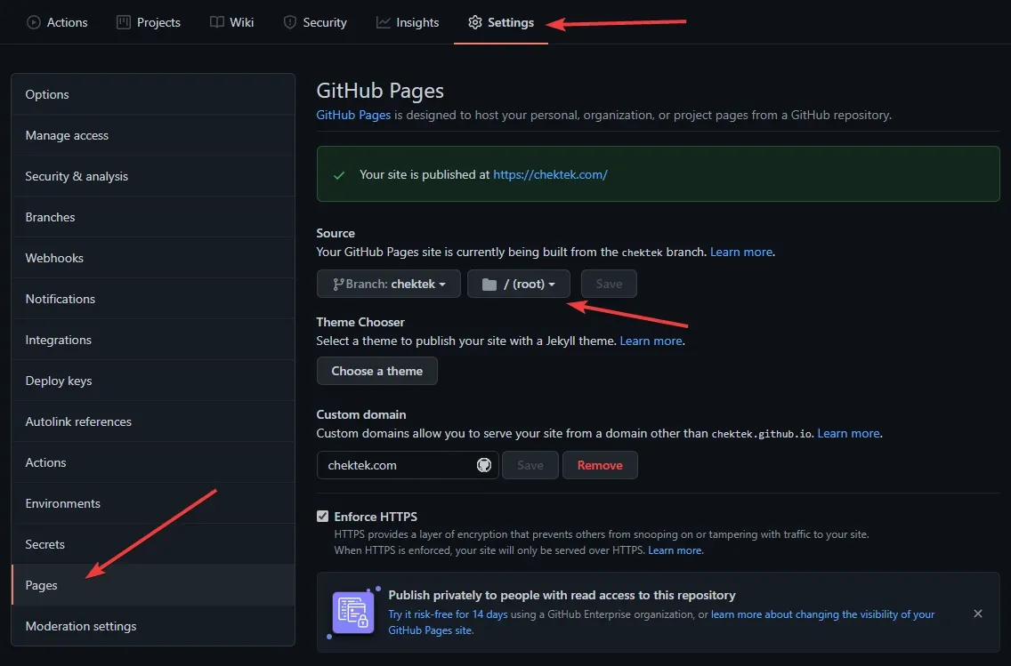Viewport: 1011px width, 666px height.
Task: Click the Settings gear icon
Action: point(474,22)
